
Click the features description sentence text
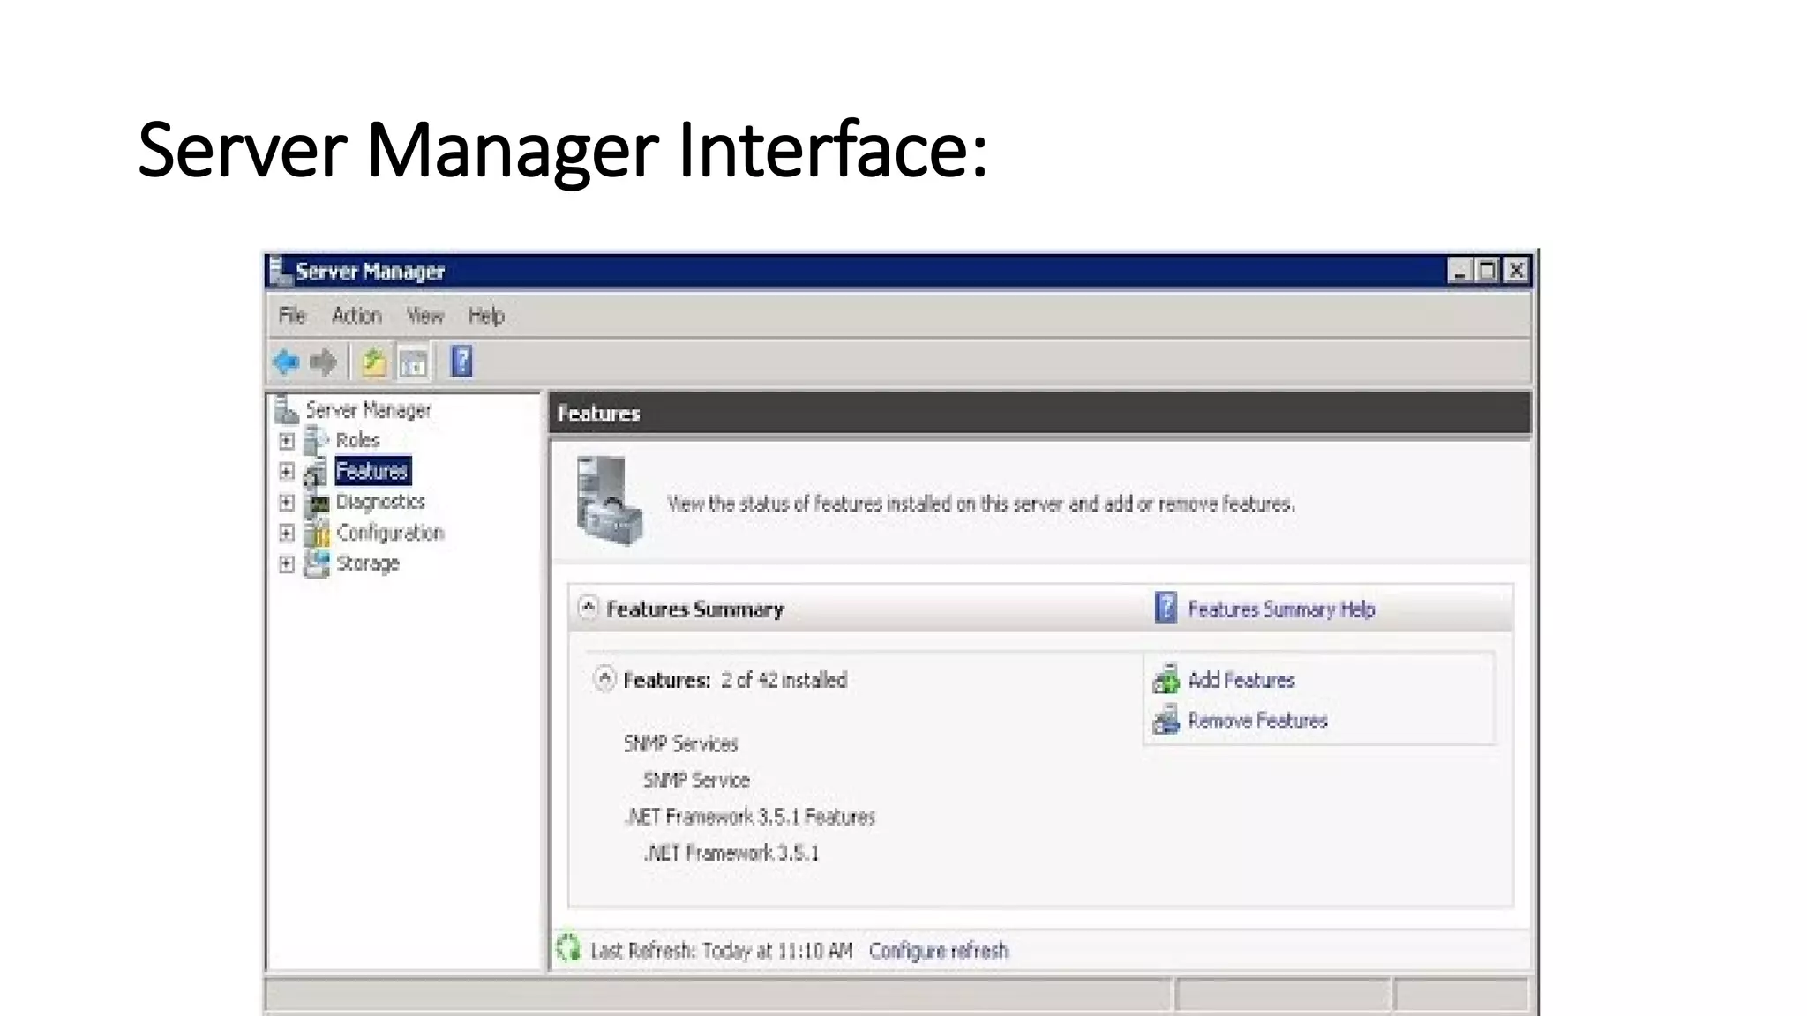981,504
